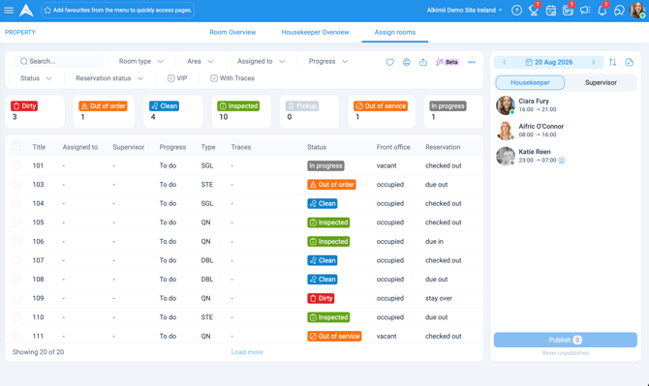The height and width of the screenshot is (386, 649).
Task: Click the Out of service summary card
Action: [382, 111]
